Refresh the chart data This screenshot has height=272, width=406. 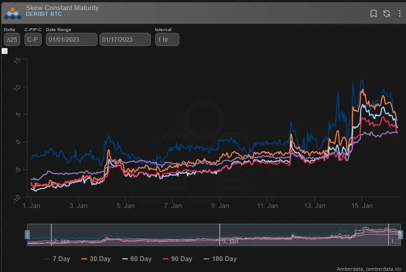pyautogui.click(x=387, y=14)
